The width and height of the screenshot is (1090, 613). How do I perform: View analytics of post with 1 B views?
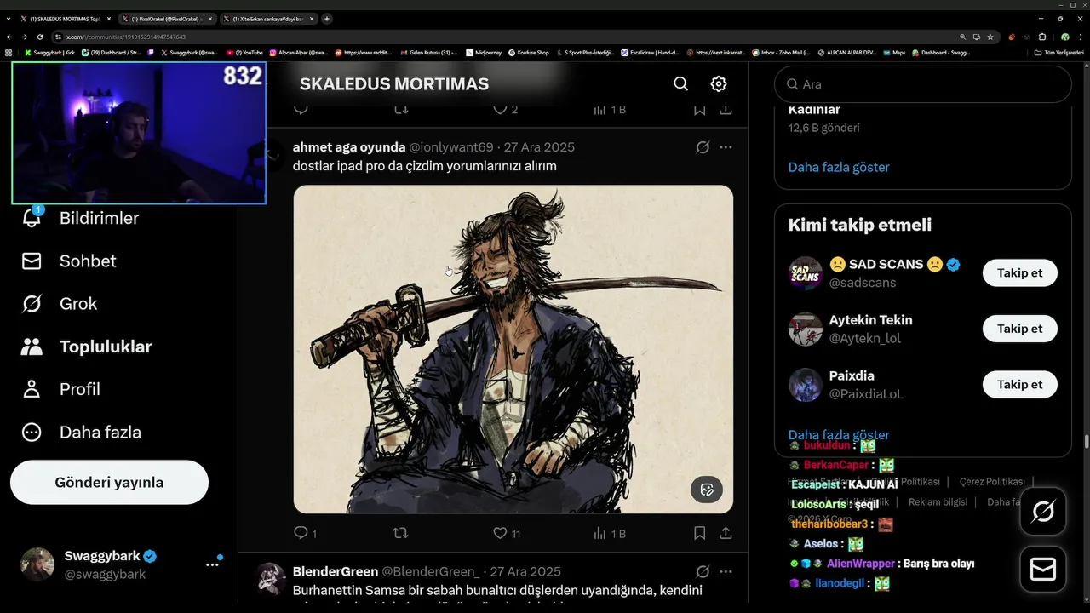609,533
